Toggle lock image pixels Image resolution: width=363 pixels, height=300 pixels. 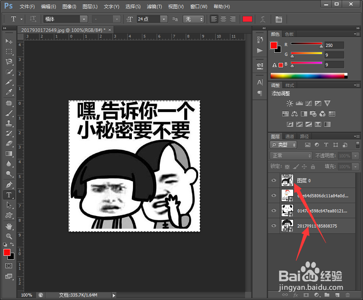[296, 167]
